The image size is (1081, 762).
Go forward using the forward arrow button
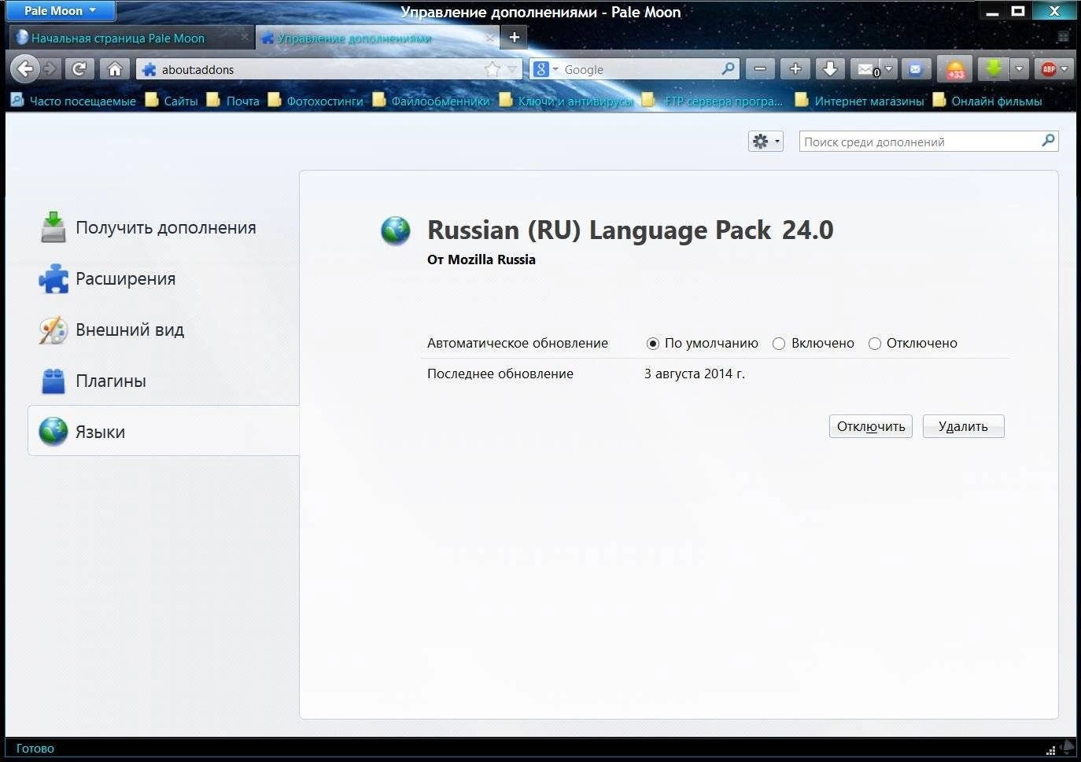(50, 69)
